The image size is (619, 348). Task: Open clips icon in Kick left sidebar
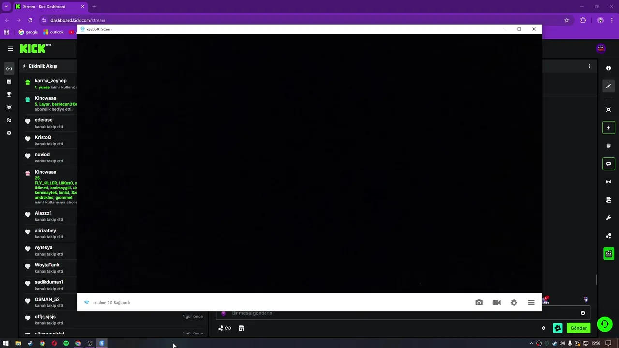[9, 107]
